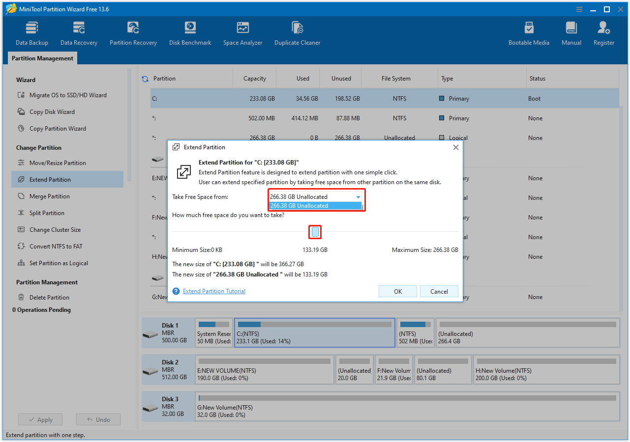Click the refresh icon beside Partition header
Screen dimensions: 630x442
point(145,79)
